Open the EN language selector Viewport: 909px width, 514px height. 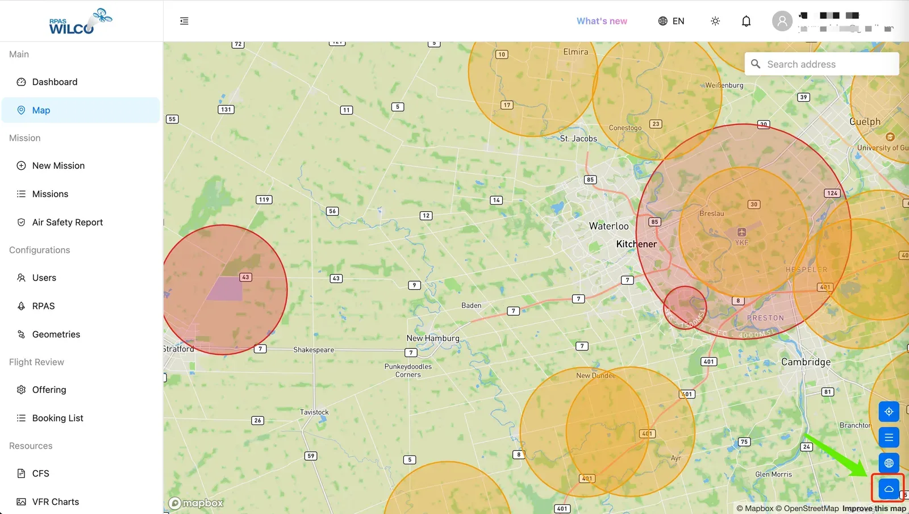tap(671, 21)
